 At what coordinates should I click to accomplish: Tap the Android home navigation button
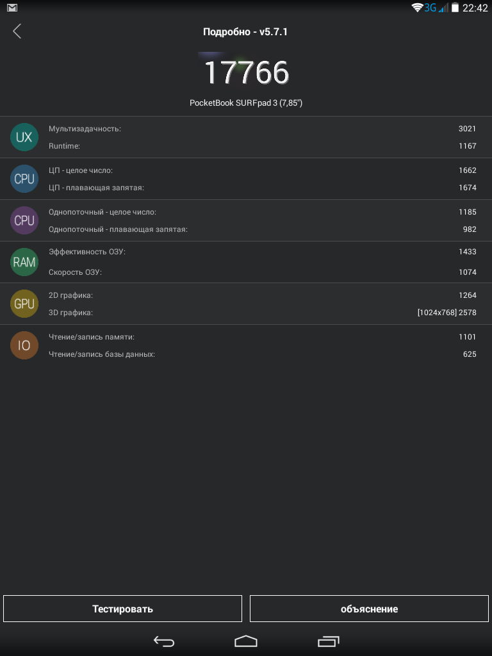(x=246, y=641)
